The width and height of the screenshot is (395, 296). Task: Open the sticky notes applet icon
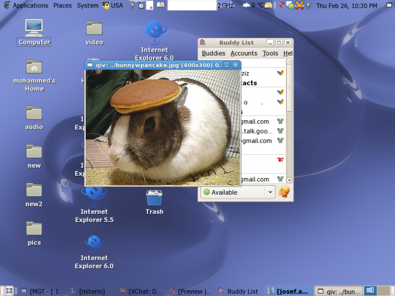149,5
